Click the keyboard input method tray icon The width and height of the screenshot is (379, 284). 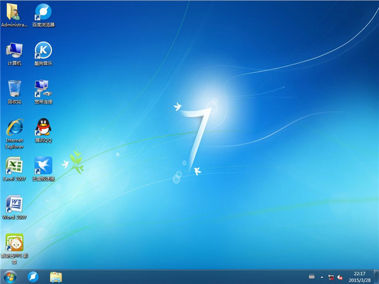coord(312,276)
